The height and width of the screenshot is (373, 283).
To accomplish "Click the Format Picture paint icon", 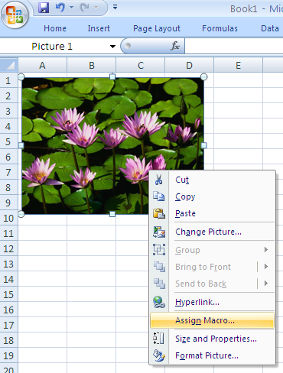I will pyautogui.click(x=159, y=355).
